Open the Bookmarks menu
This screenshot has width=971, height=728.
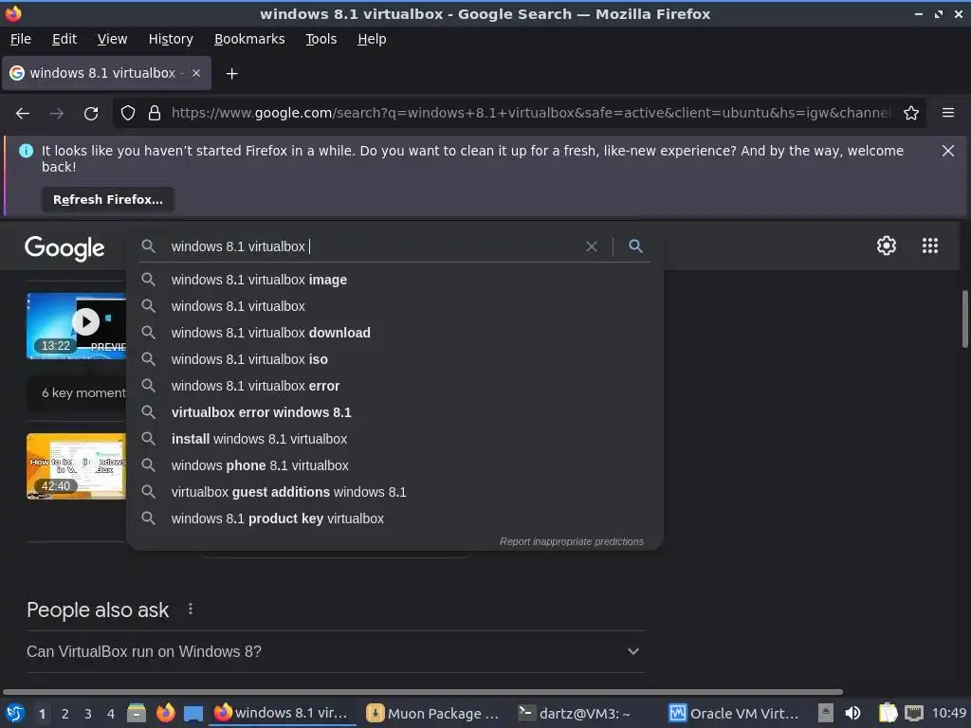pyautogui.click(x=249, y=39)
